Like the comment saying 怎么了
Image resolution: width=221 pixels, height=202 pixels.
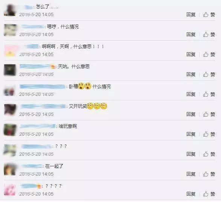(x=209, y=15)
